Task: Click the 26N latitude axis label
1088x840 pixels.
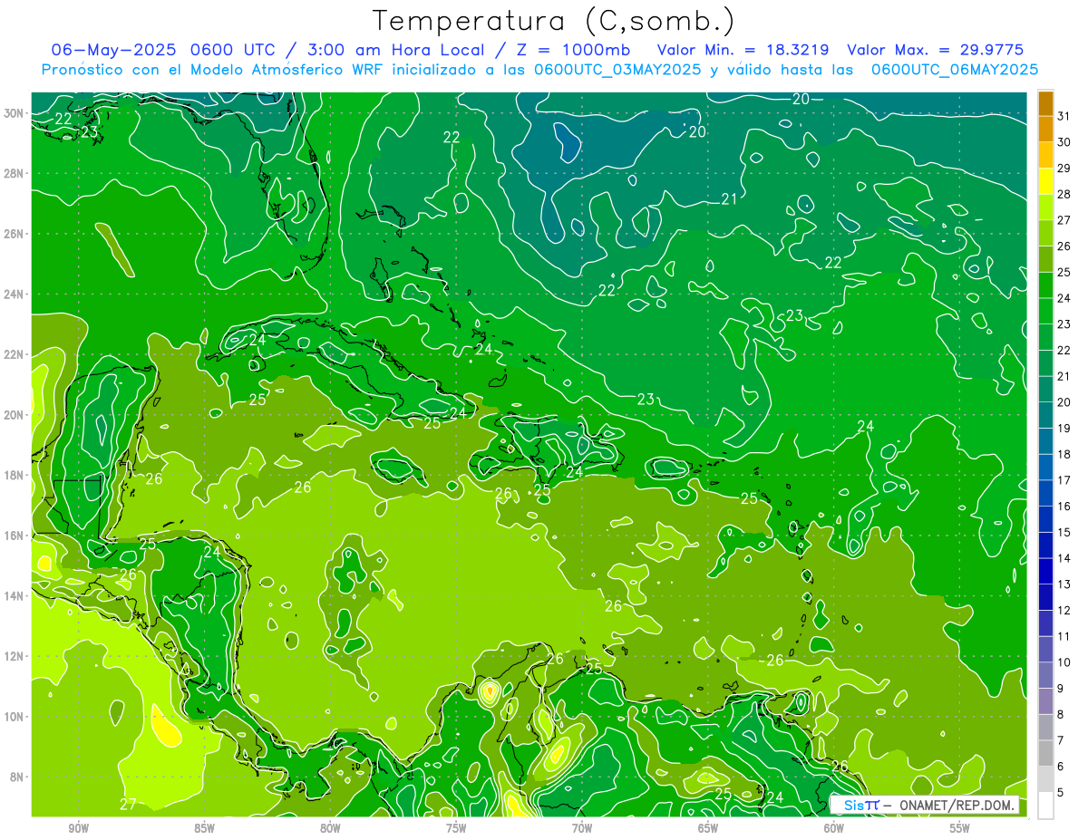Action: click(14, 234)
